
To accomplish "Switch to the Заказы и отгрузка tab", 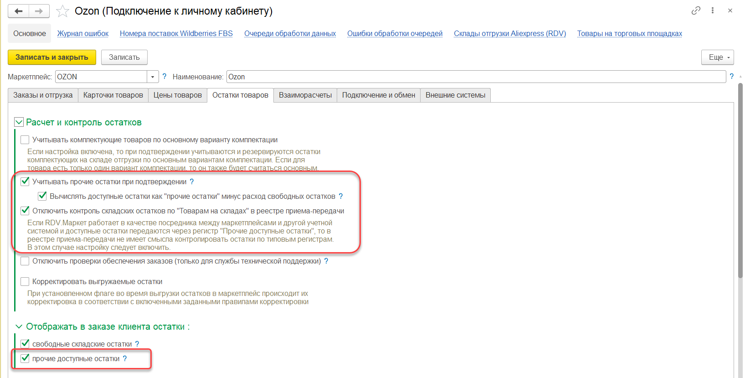I will (43, 95).
